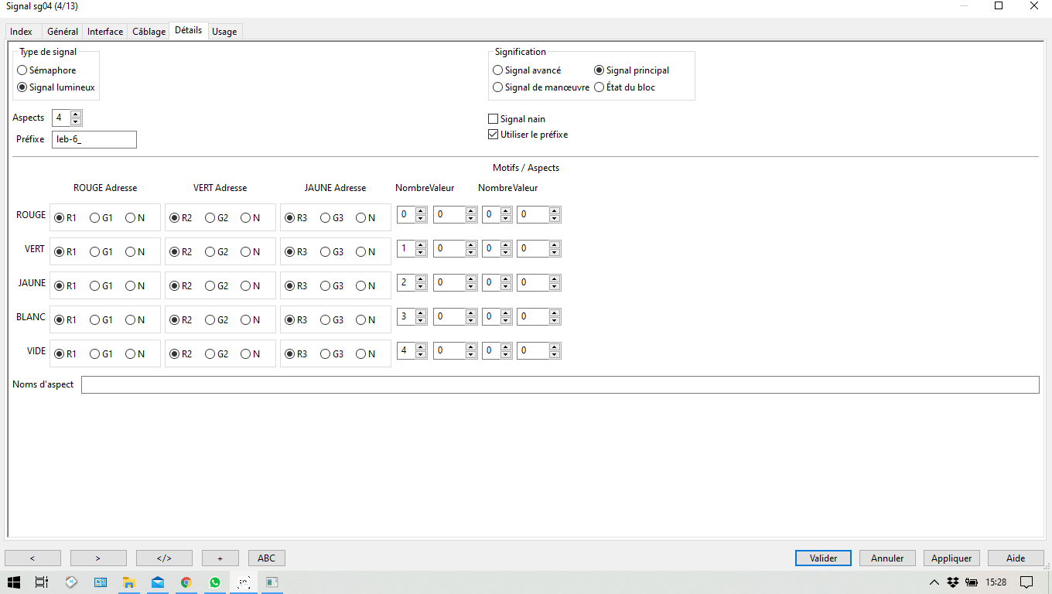Screen dimensions: 1052x594
Task: Decrease the Aspects count spinner
Action: 76,121
